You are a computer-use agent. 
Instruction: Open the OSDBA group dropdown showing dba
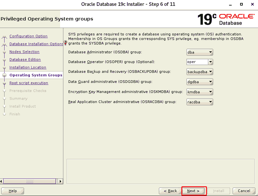[x=200, y=52]
